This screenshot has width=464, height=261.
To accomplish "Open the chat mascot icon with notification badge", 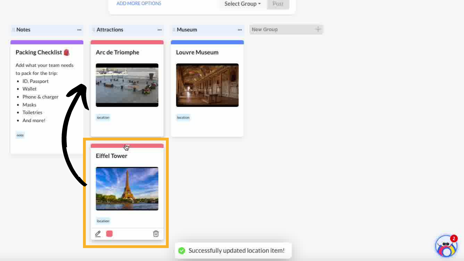I will pyautogui.click(x=446, y=246).
